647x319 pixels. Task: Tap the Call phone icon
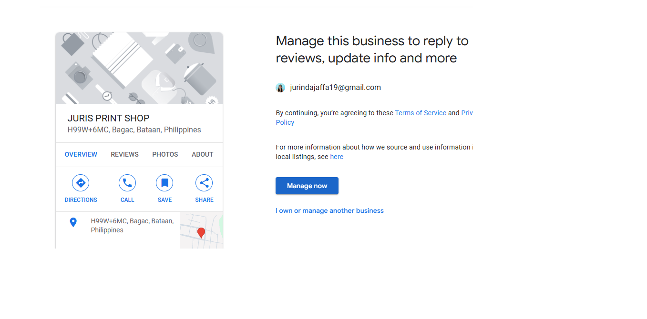(127, 183)
